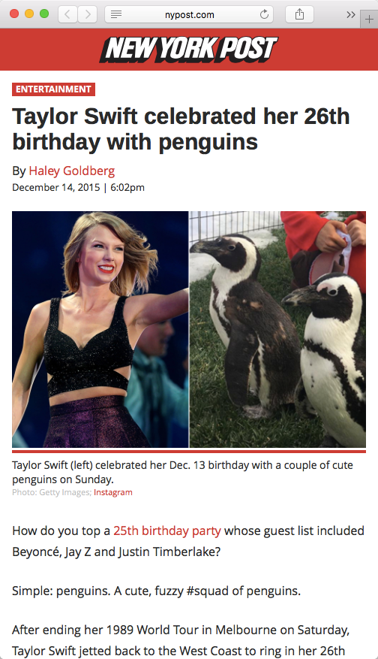The image size is (378, 659).
Task: Open the 25th birthday party link
Action: (x=167, y=531)
